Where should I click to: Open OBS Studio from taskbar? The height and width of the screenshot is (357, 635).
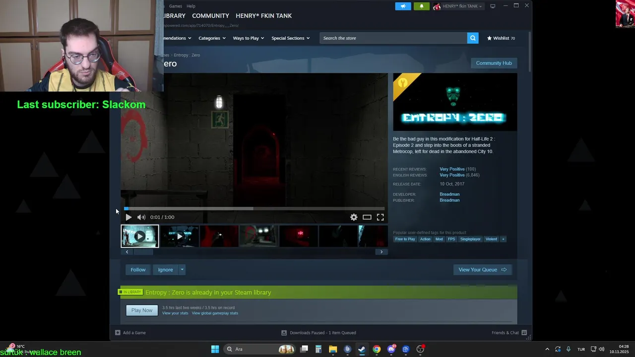tap(420, 349)
